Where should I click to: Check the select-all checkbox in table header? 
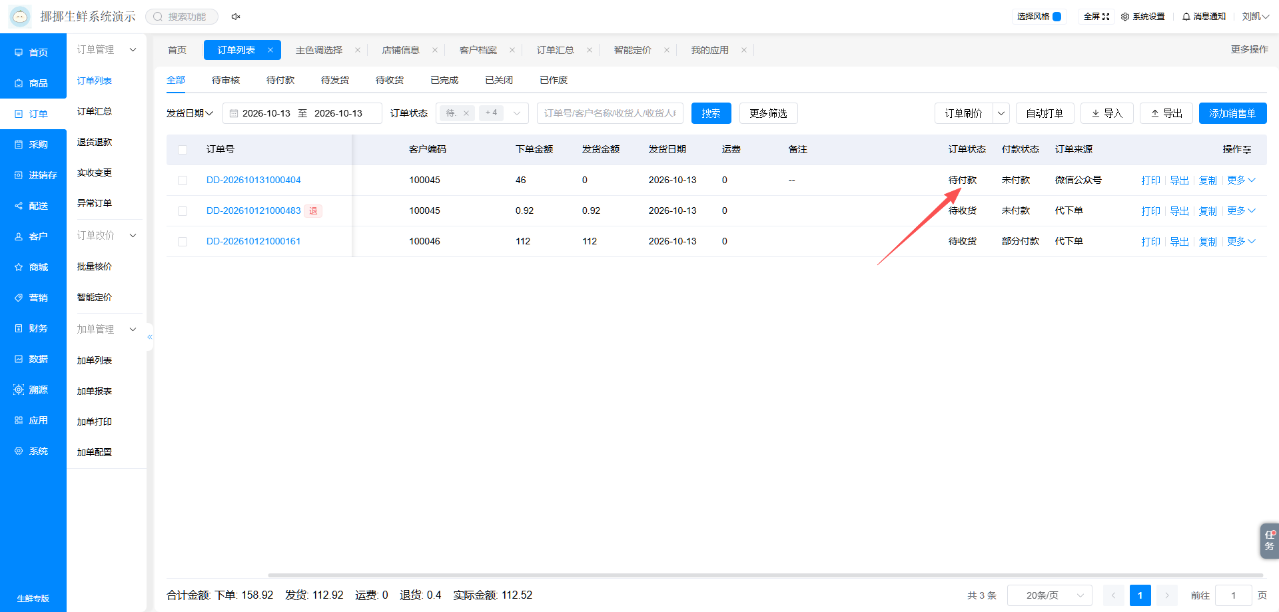(x=183, y=150)
